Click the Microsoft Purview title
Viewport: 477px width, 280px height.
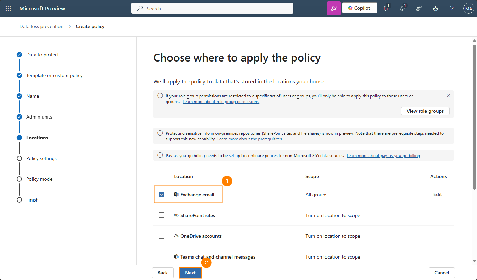click(x=42, y=8)
